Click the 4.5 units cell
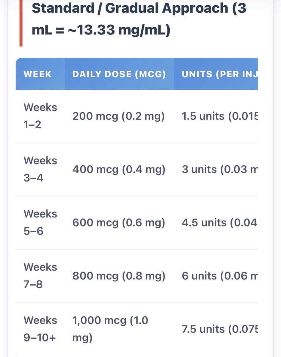The width and height of the screenshot is (281, 357). [220, 223]
